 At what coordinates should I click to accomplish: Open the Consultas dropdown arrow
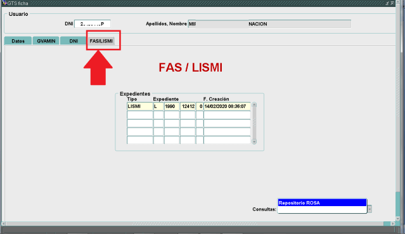tap(370, 209)
